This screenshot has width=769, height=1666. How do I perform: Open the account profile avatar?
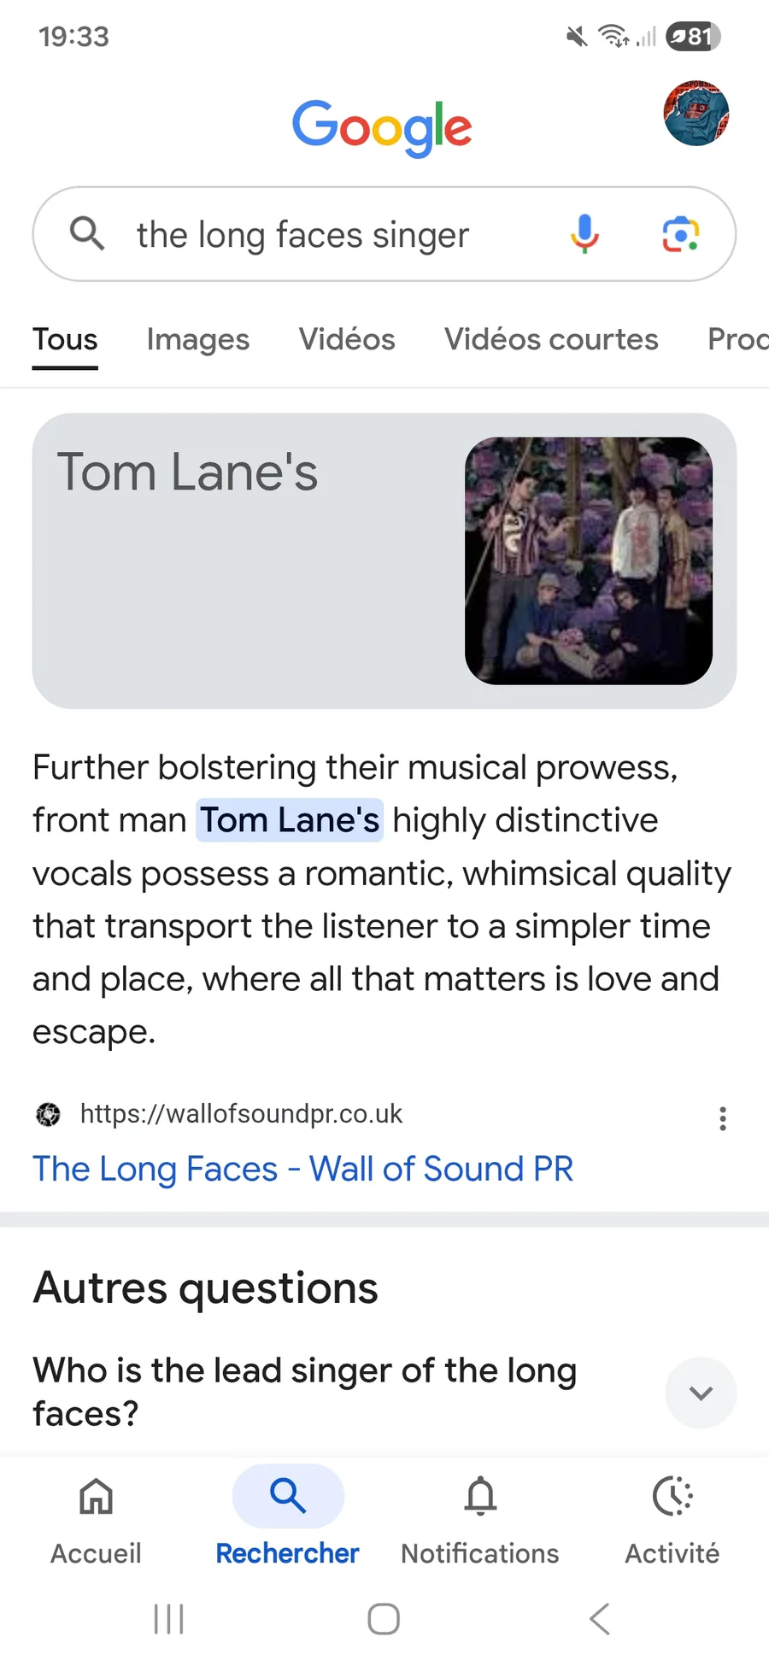[x=696, y=114]
